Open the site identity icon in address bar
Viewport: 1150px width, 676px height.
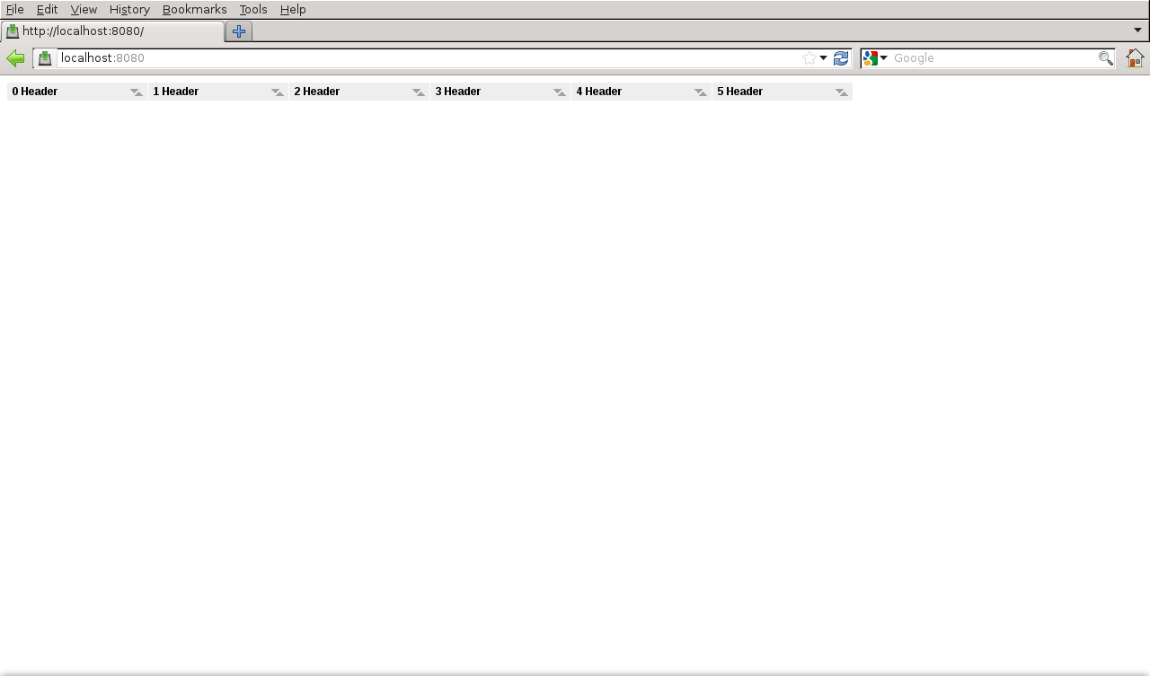tap(45, 58)
